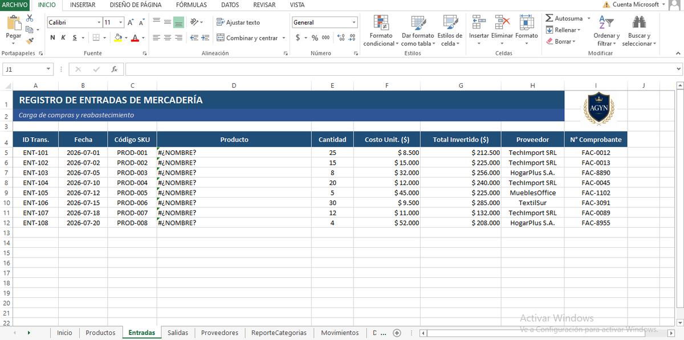
Task: Click the Autosuma sigma icon
Action: point(549,18)
